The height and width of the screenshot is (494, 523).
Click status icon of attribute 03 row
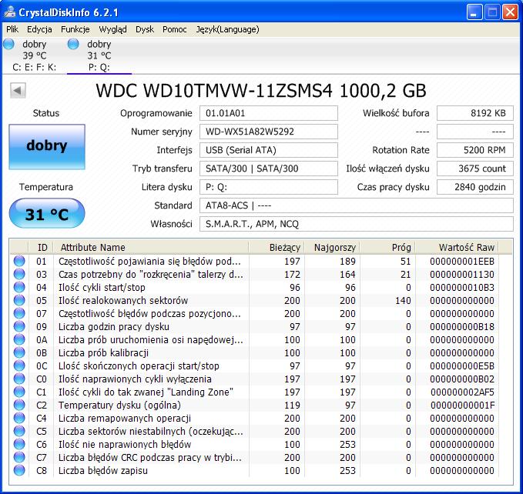[19, 274]
